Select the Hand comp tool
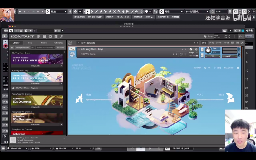The image size is (256, 160). [x=123, y=12]
